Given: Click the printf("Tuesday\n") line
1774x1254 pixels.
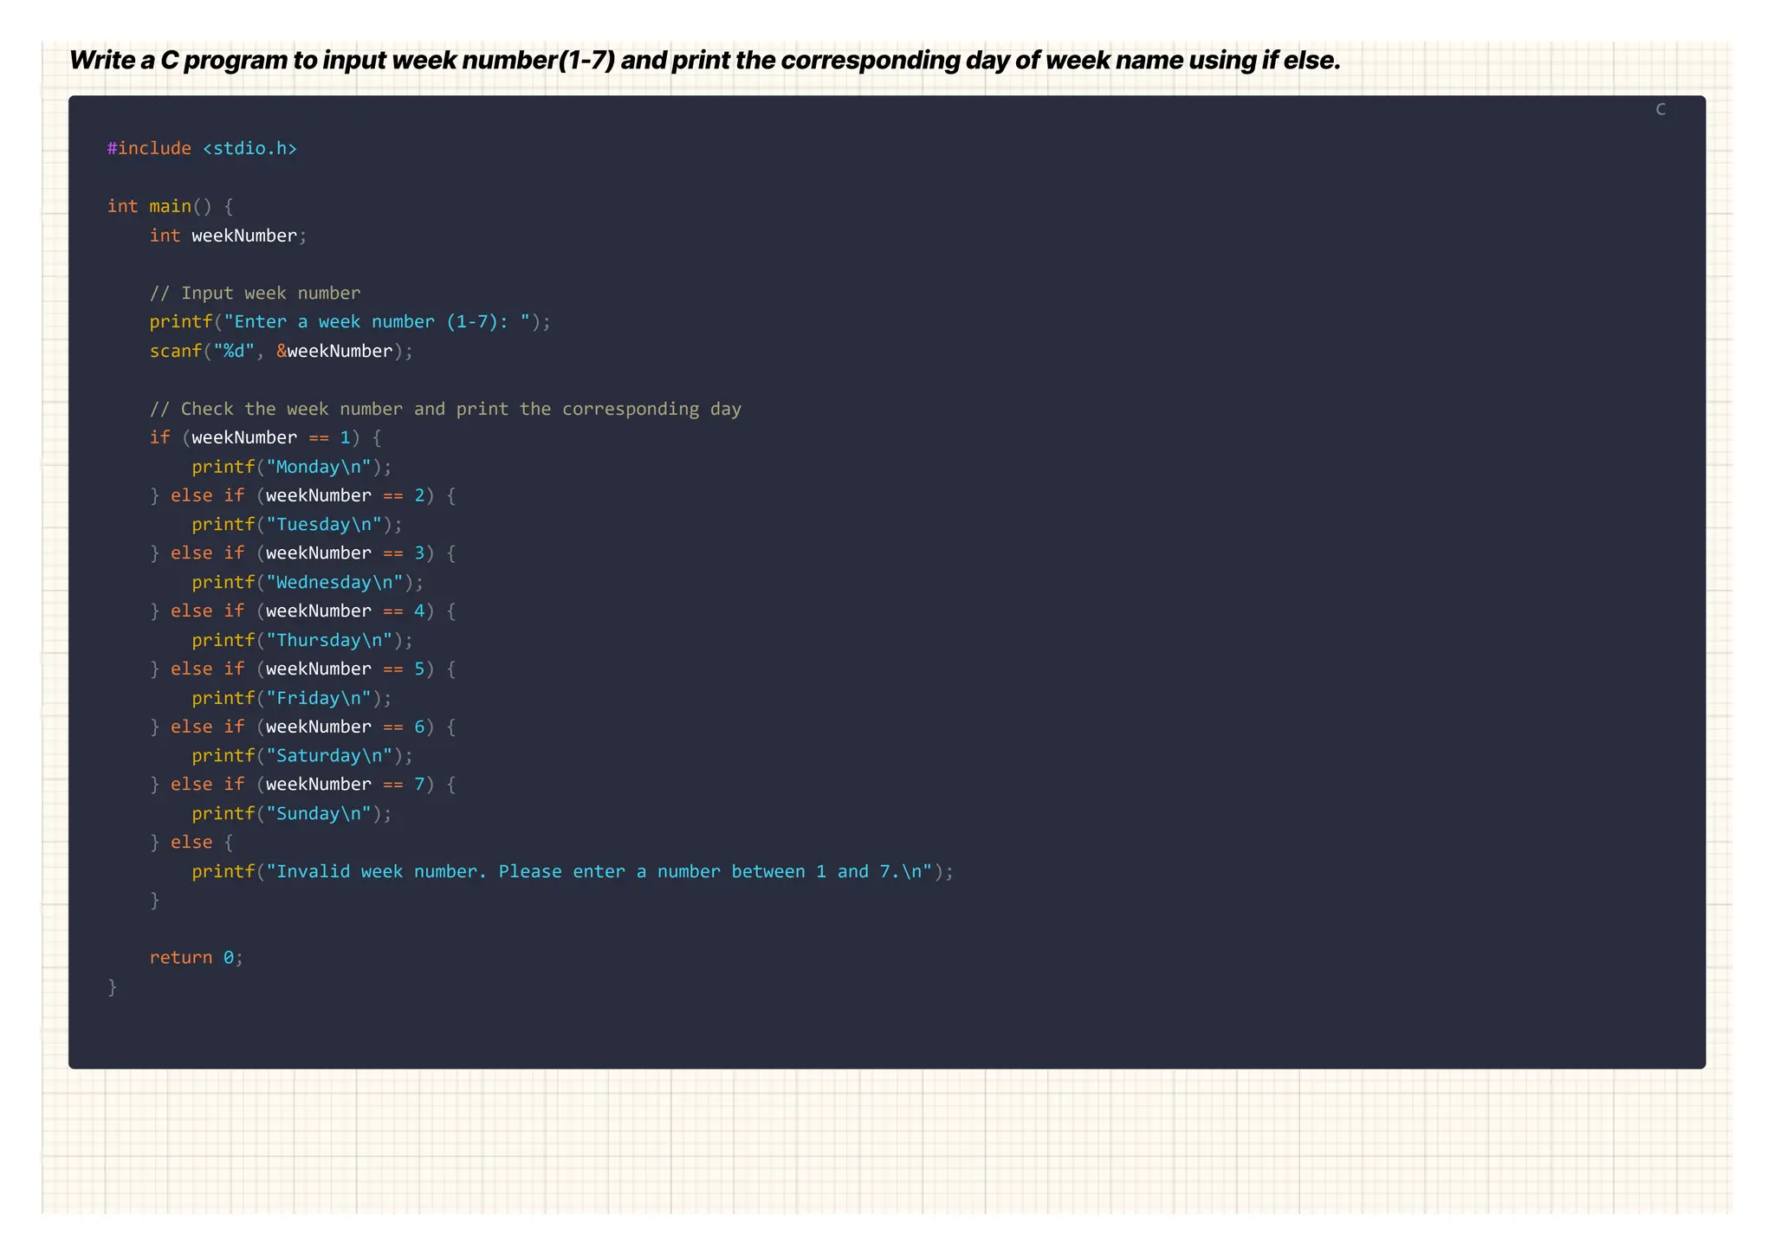Looking at the screenshot, I should click(x=297, y=525).
